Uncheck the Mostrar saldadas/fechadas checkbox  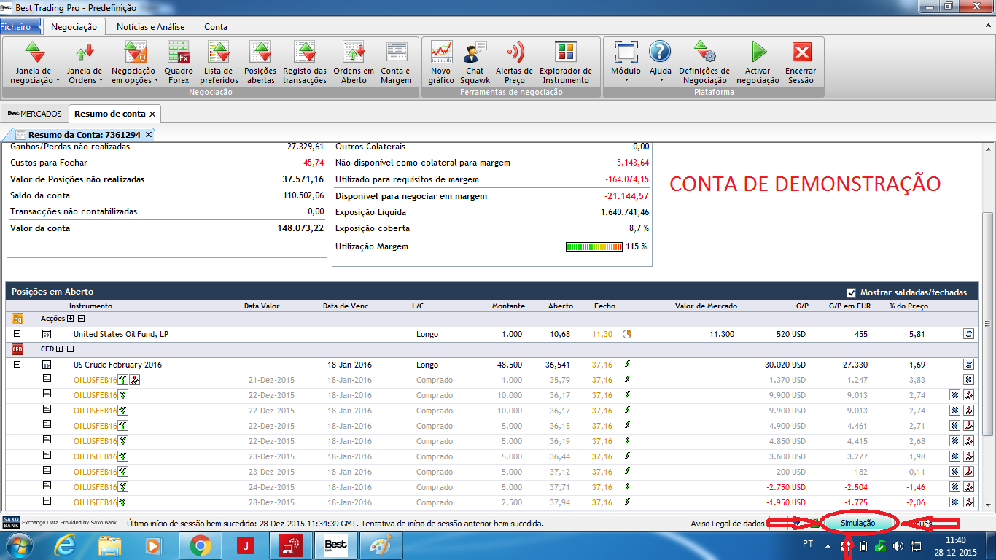tap(851, 292)
